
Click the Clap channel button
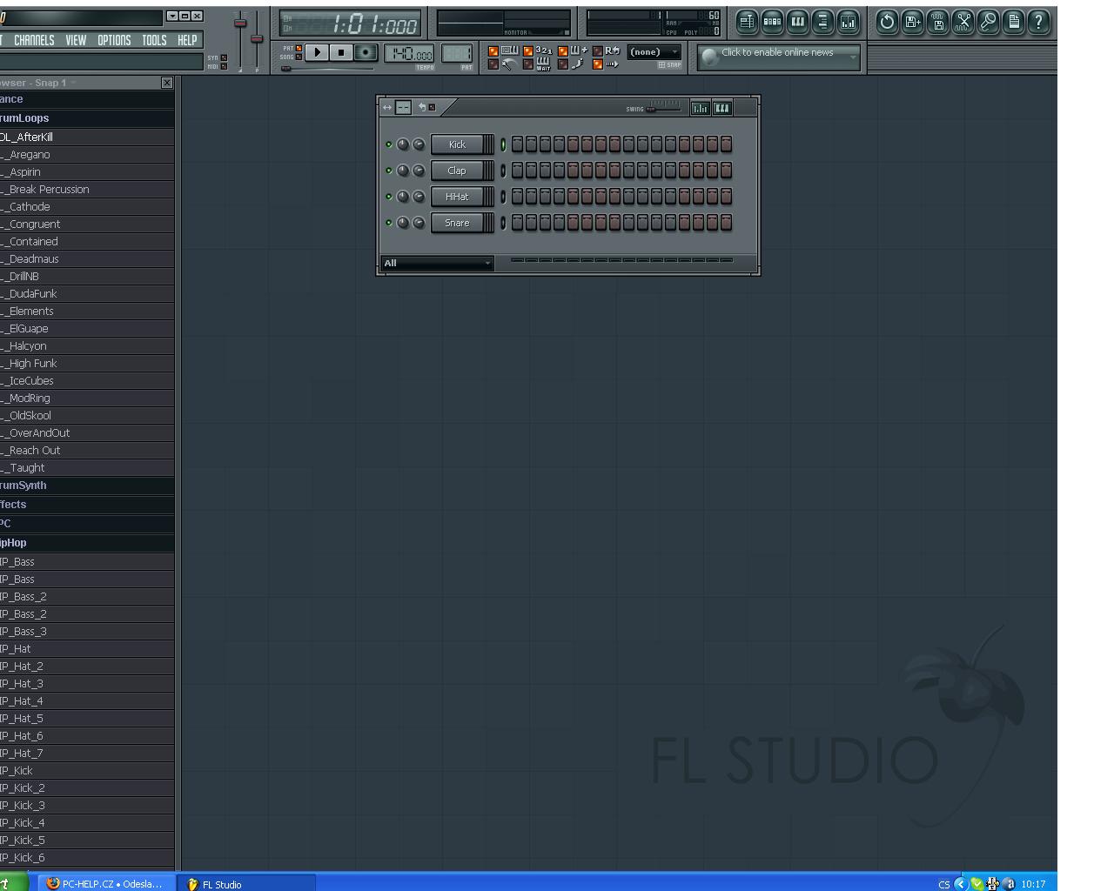(x=457, y=171)
